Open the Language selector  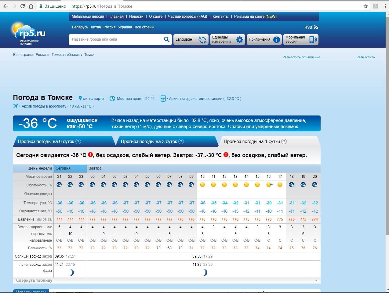[x=191, y=39]
